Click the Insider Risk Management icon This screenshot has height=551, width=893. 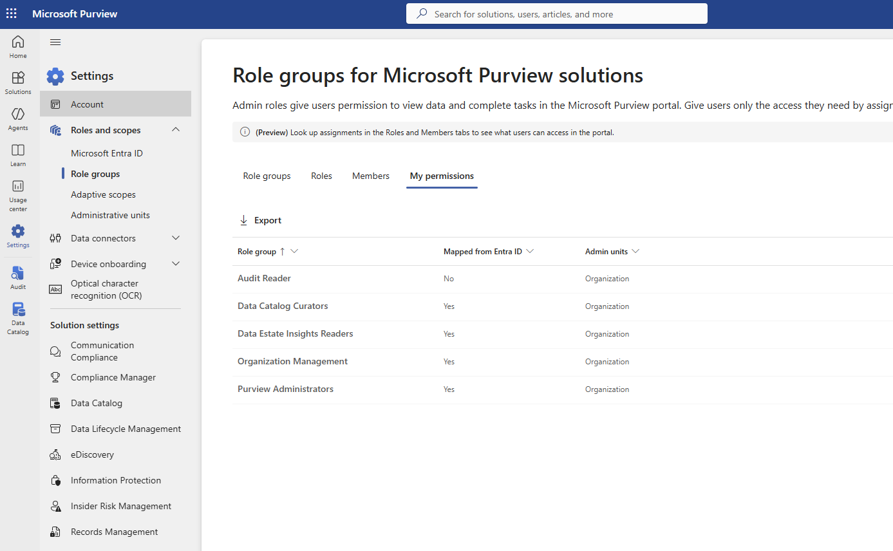click(x=55, y=506)
